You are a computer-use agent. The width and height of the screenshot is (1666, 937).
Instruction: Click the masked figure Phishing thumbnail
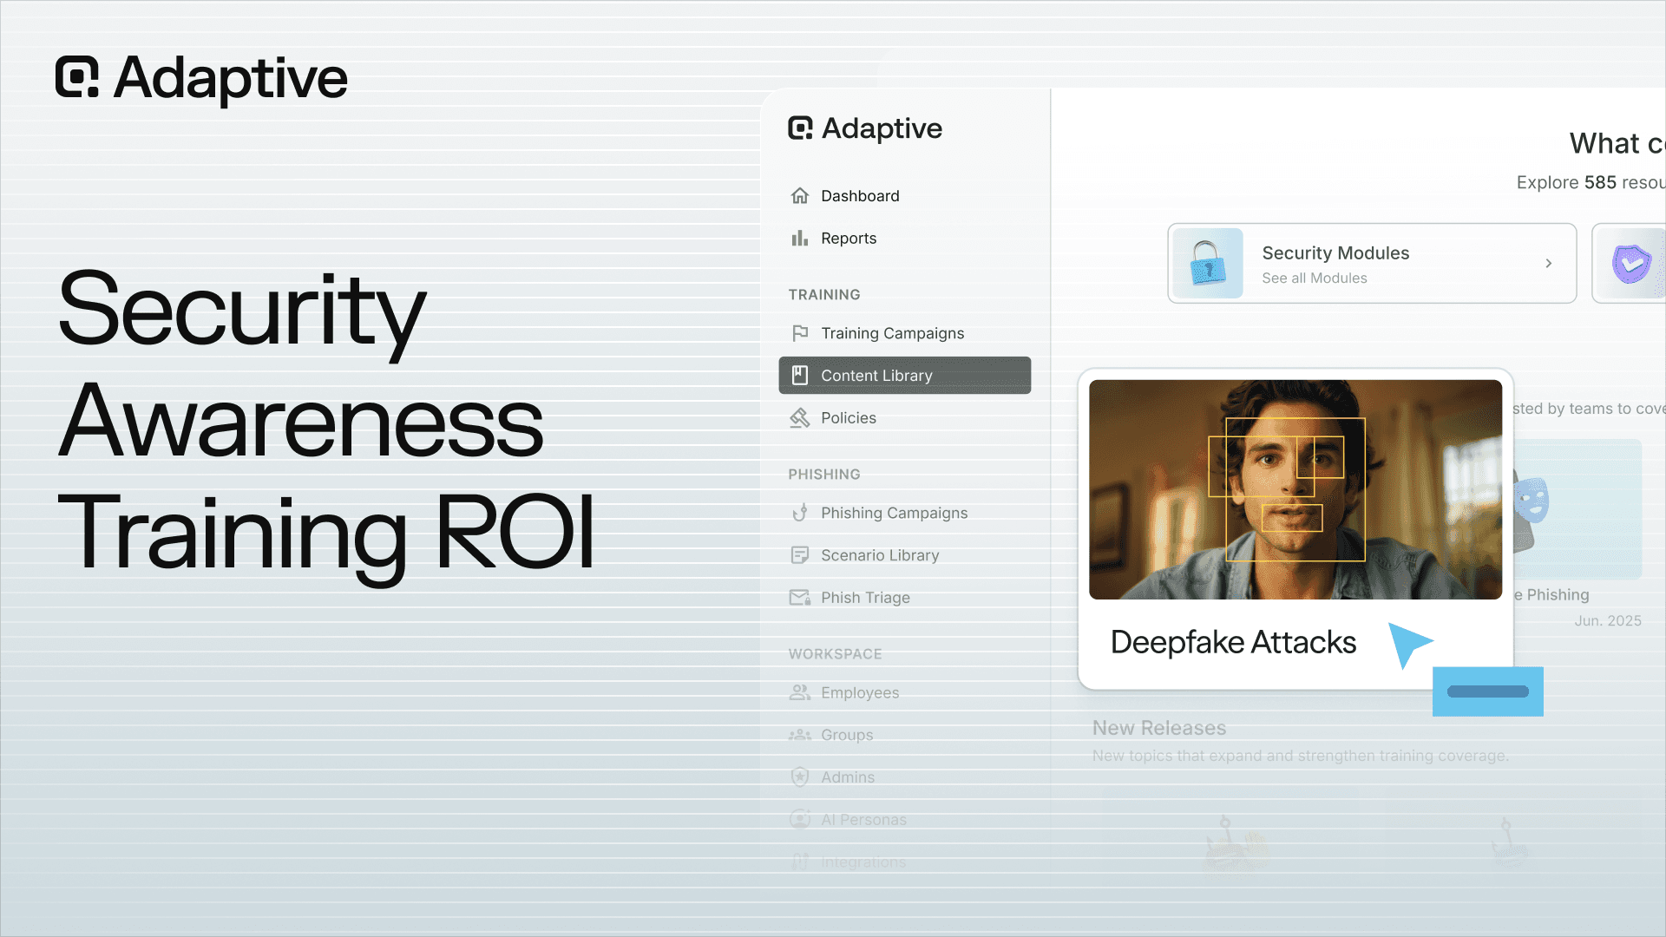coord(1577,509)
